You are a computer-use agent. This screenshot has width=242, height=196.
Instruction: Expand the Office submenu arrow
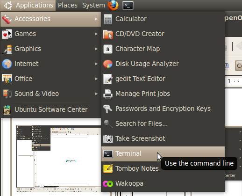(97, 79)
